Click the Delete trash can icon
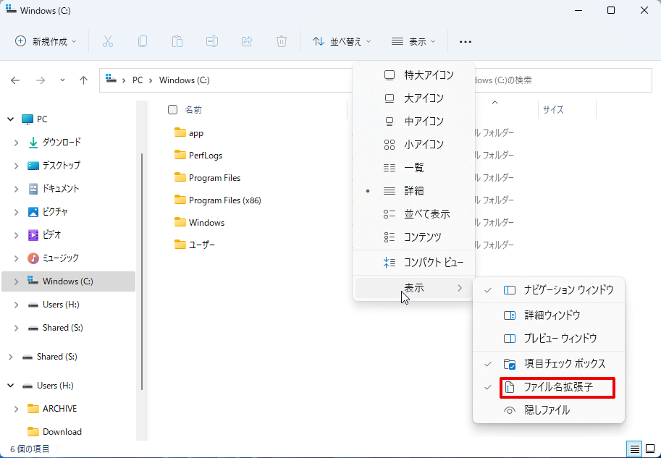This screenshot has height=458, width=661. [281, 41]
